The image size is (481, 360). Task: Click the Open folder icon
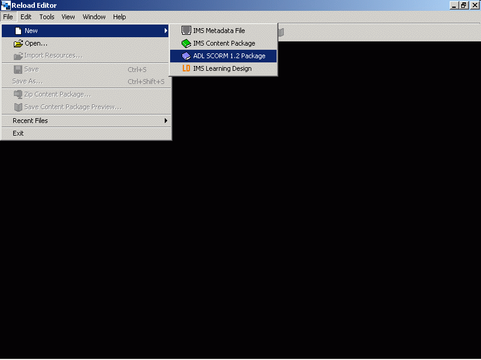point(18,43)
